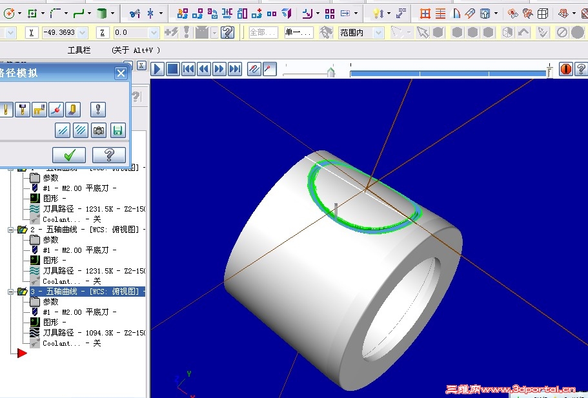Click Z value field showing 0.0
This screenshot has height=398, width=588.
pyautogui.click(x=132, y=33)
